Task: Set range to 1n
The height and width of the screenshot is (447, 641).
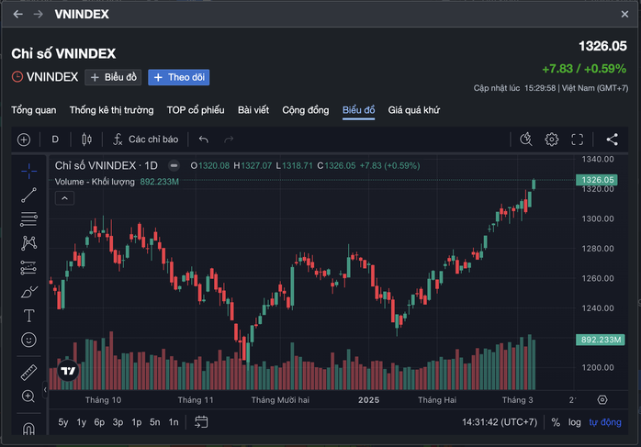Action: point(174,422)
